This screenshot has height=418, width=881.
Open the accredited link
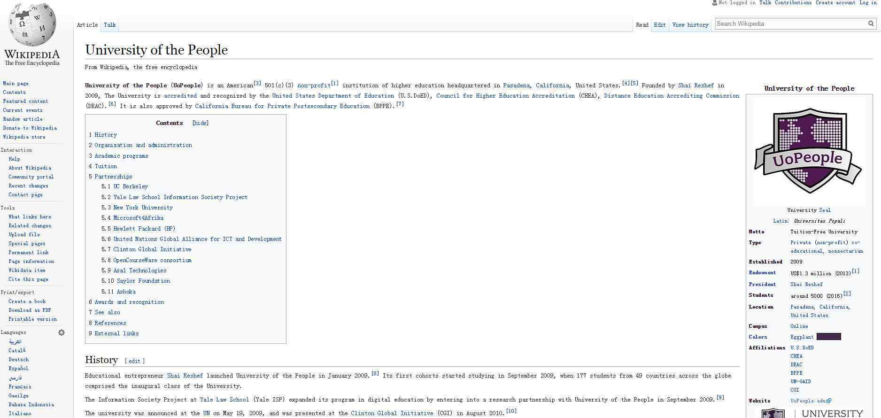[180, 96]
